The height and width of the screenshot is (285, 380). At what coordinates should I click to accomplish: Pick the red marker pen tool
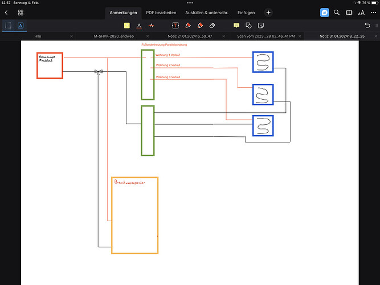click(187, 26)
